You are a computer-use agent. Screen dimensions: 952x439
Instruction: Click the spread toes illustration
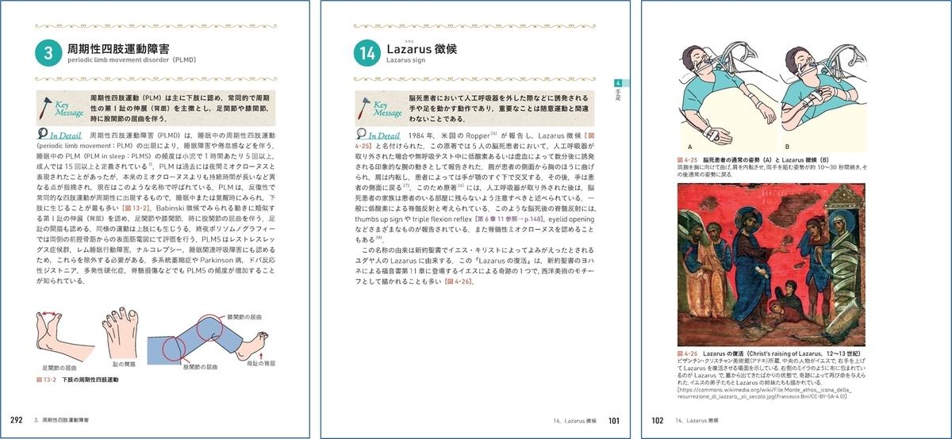121,331
